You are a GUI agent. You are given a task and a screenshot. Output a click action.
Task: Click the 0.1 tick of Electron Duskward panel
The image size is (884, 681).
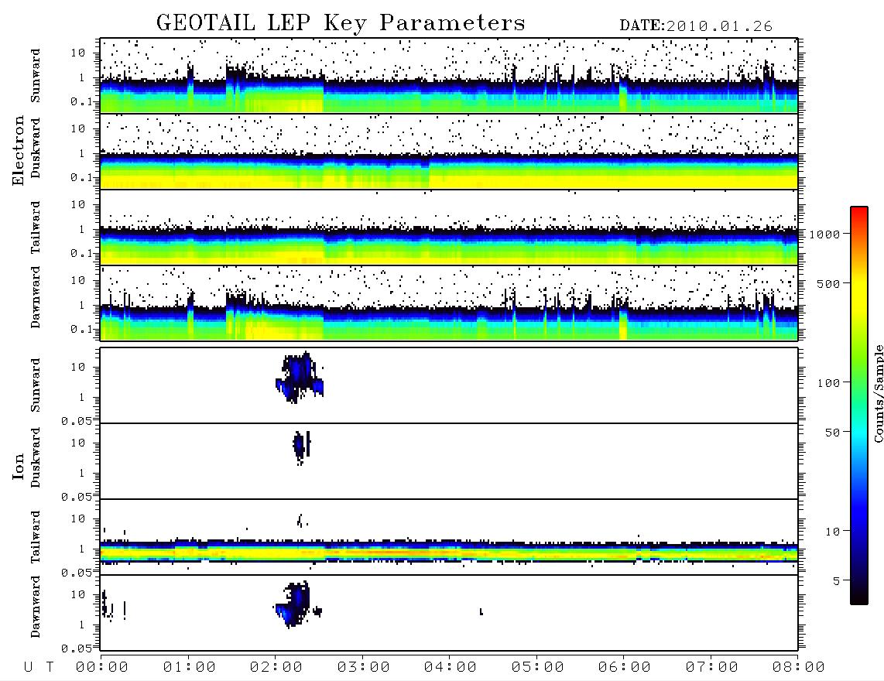point(81,177)
